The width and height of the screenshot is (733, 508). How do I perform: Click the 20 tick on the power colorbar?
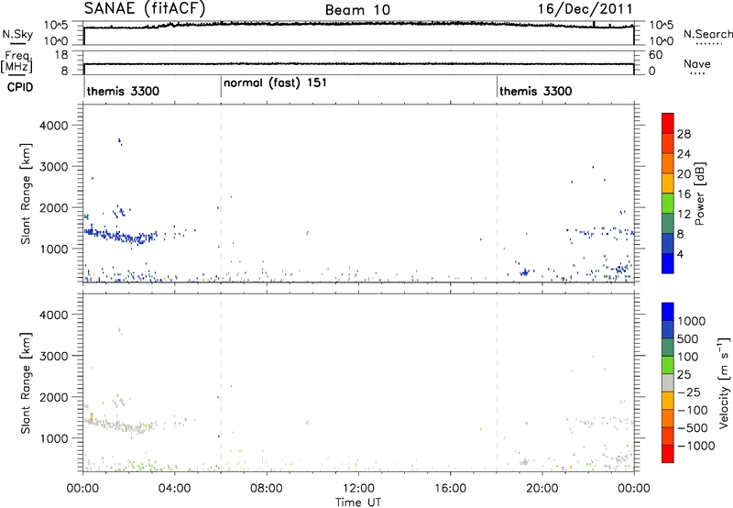[684, 174]
